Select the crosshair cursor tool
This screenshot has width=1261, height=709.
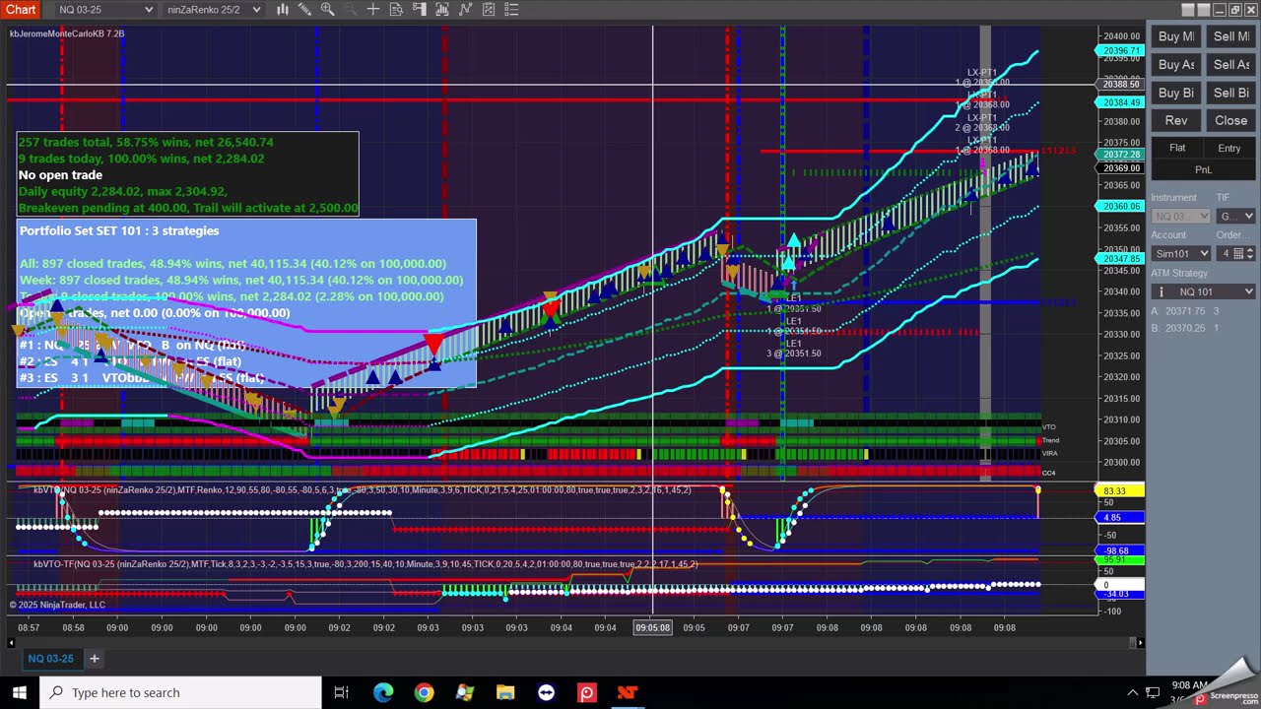373,10
